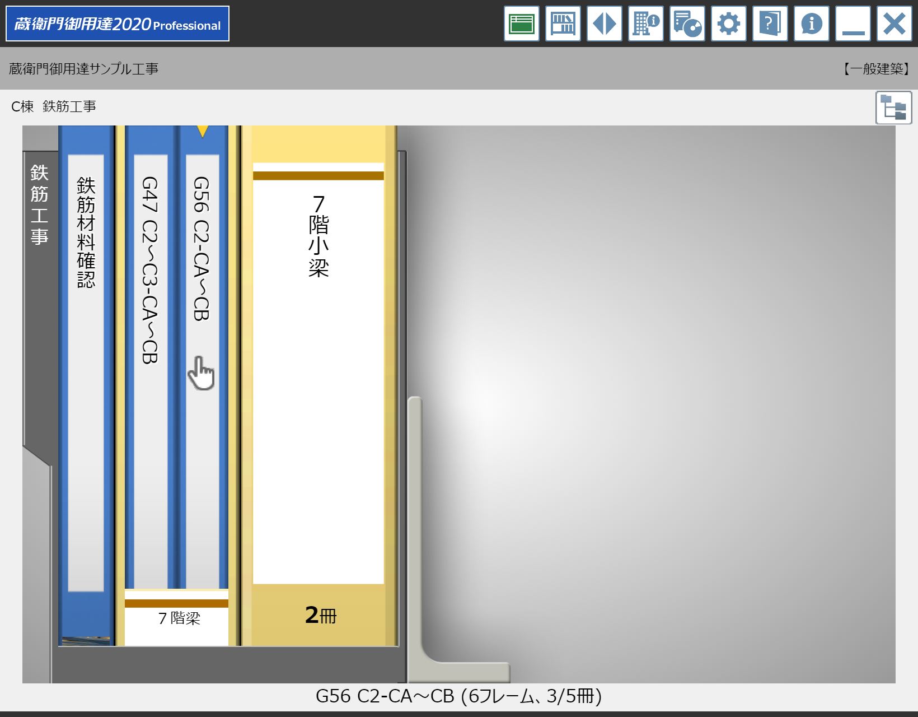Open the G47 C2~C3-CA~CB binder
Image resolution: width=918 pixels, height=717 pixels.
(x=150, y=358)
